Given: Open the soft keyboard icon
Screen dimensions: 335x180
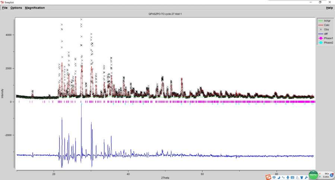Looking at the screenshot, I should (293, 177).
